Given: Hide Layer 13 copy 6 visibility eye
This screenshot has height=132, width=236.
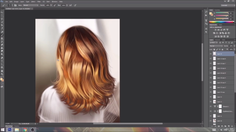Looking at the screenshot, I should click(211, 68).
